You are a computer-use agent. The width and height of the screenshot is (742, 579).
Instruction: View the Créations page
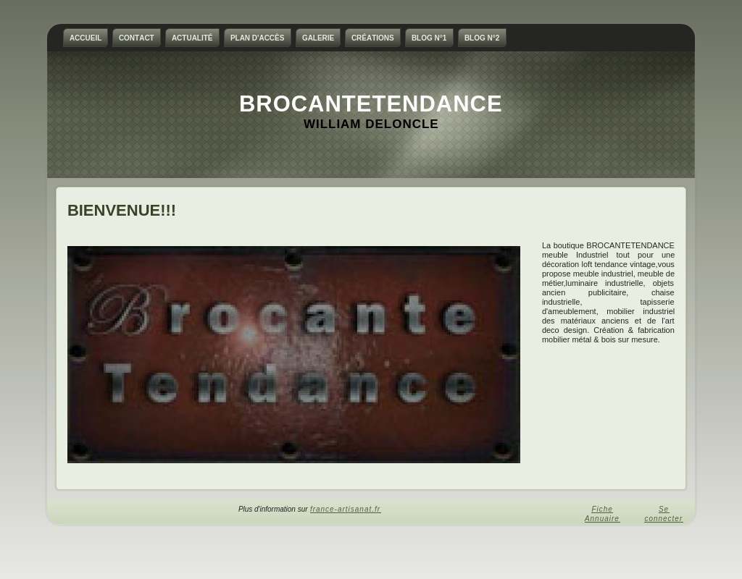click(x=372, y=38)
